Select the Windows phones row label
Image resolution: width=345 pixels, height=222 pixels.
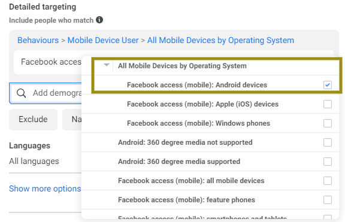(x=198, y=123)
